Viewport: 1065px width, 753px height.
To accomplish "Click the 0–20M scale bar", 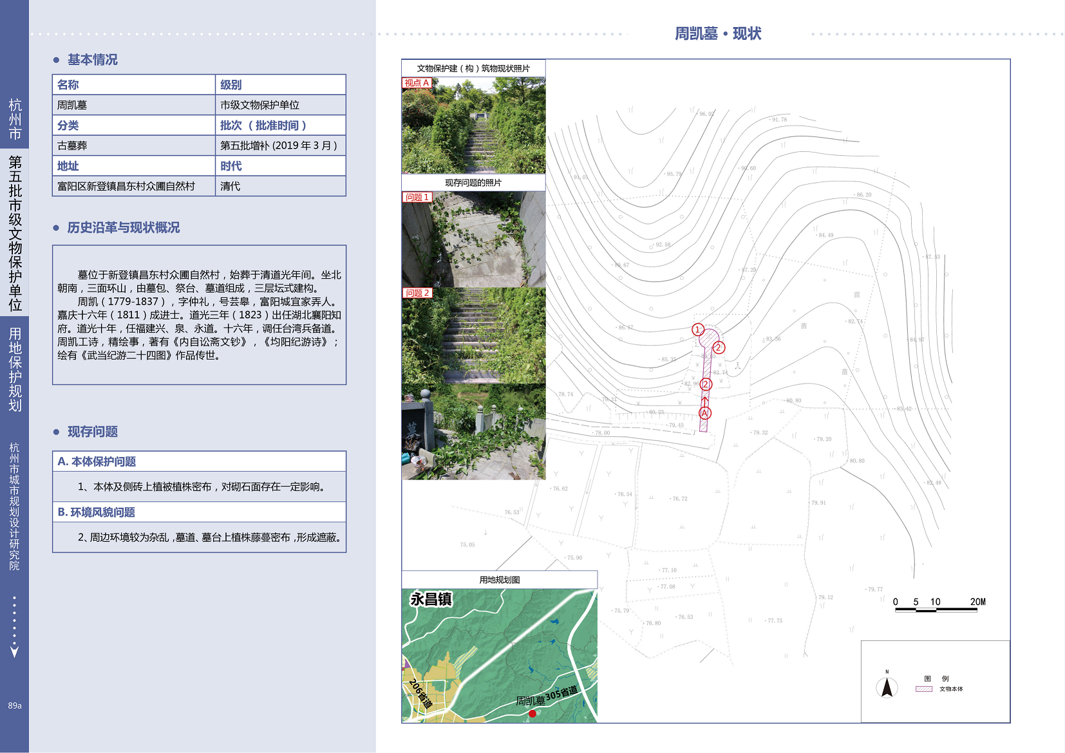I will pos(936,609).
